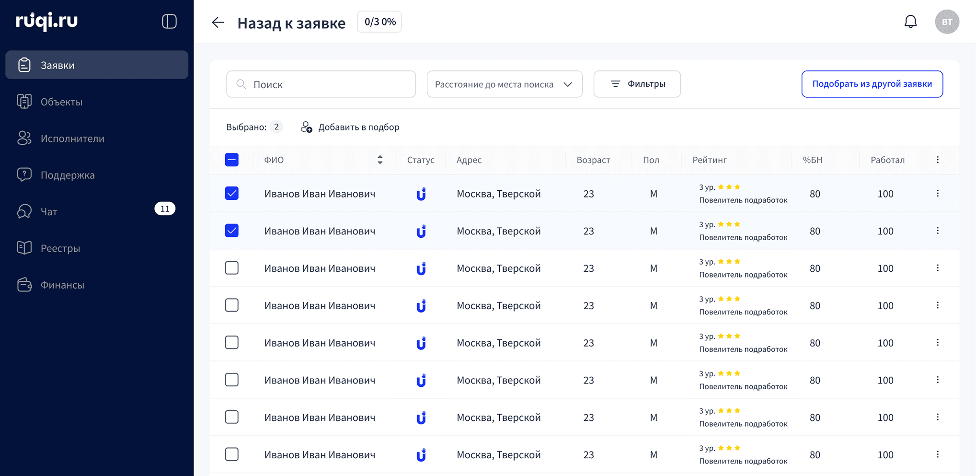Check the third row checkbox

pos(231,268)
